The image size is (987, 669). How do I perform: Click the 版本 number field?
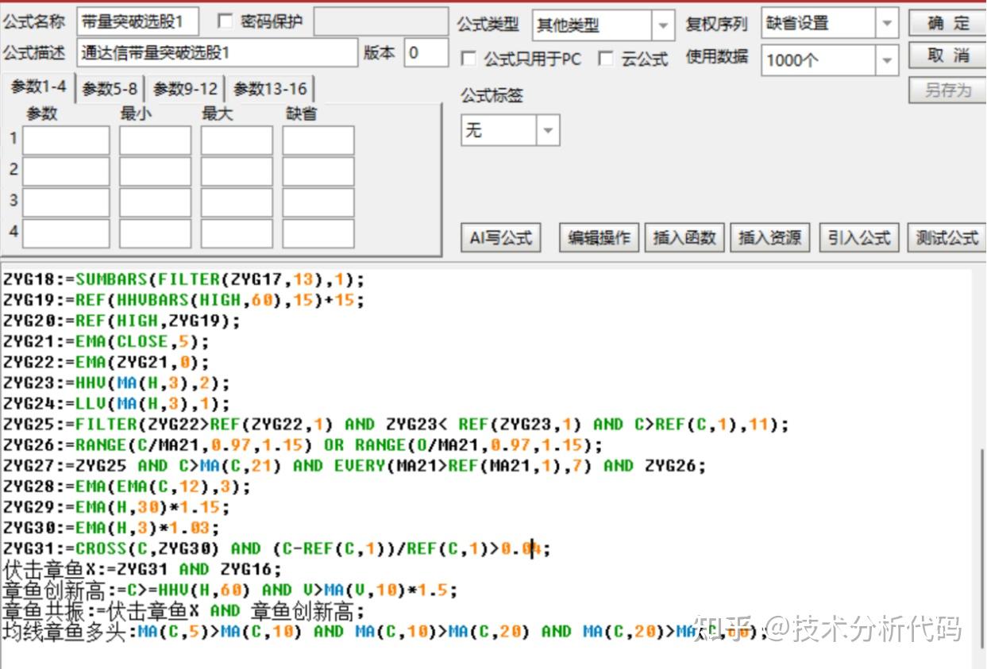[426, 53]
